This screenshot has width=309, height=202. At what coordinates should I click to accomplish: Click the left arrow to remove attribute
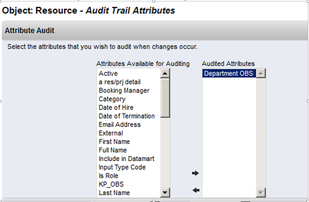(x=195, y=190)
